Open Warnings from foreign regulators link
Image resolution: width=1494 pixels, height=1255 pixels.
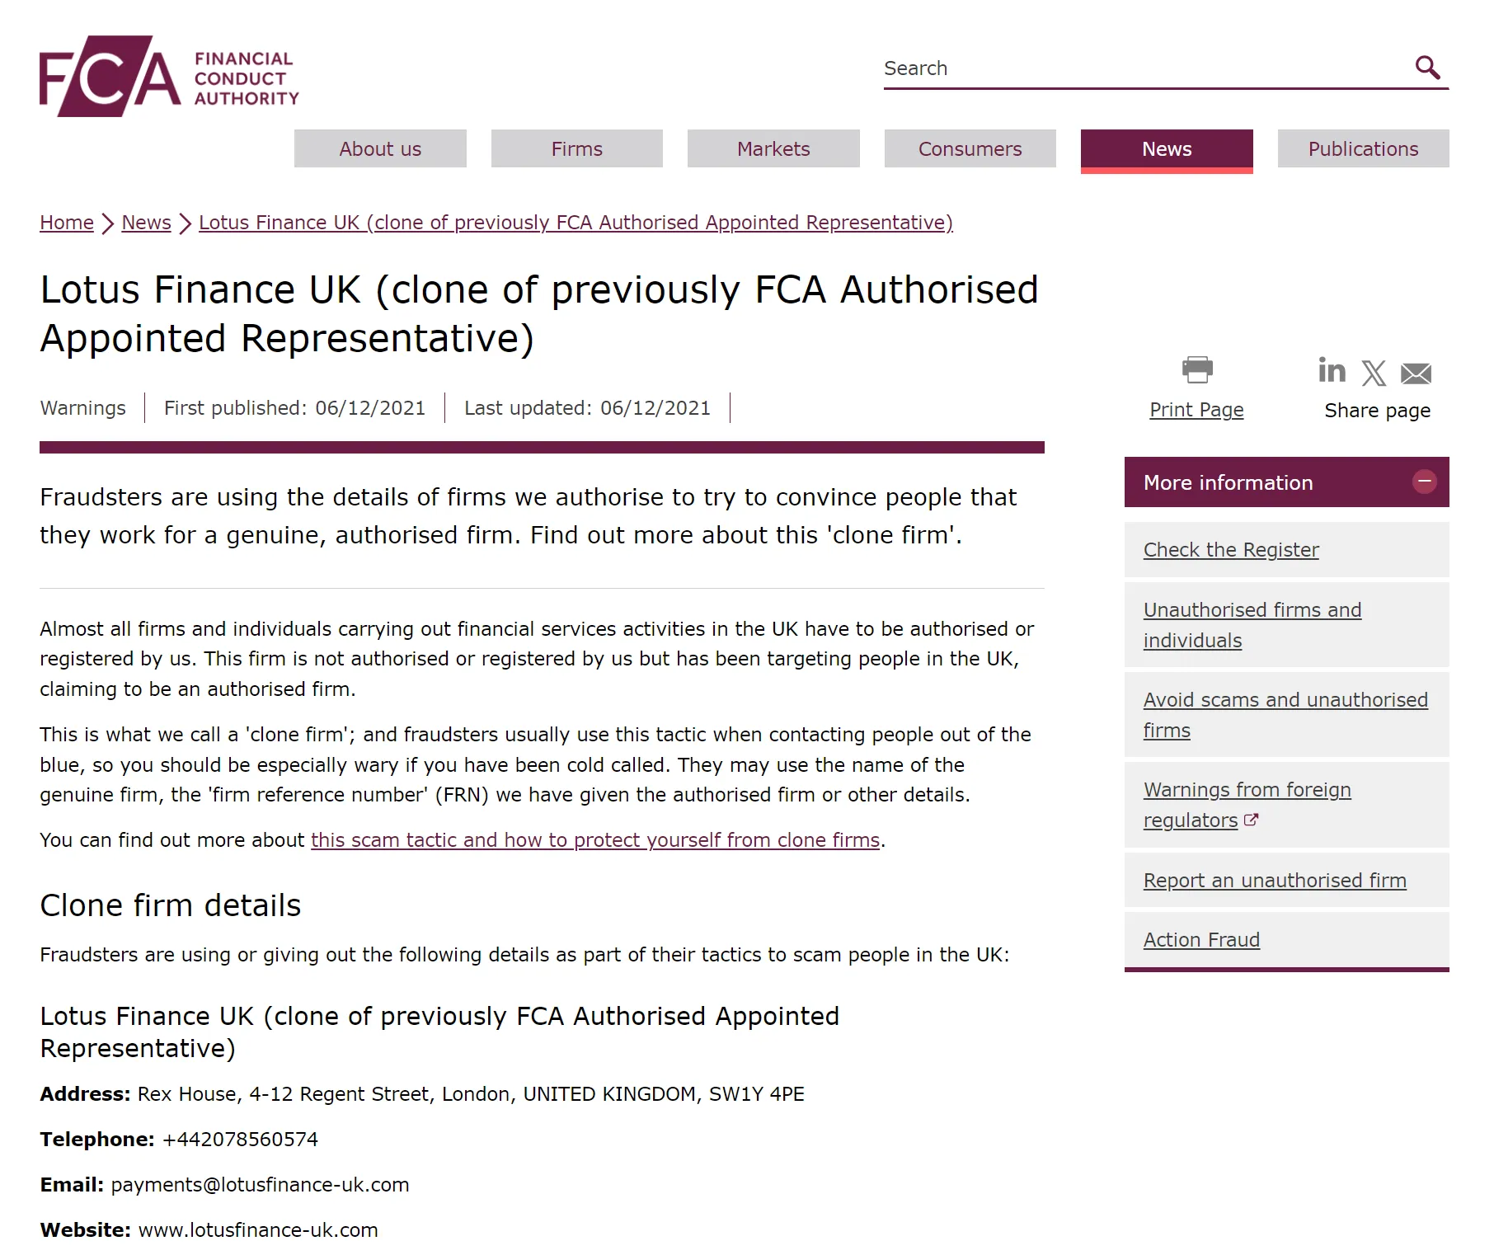pyautogui.click(x=1247, y=805)
